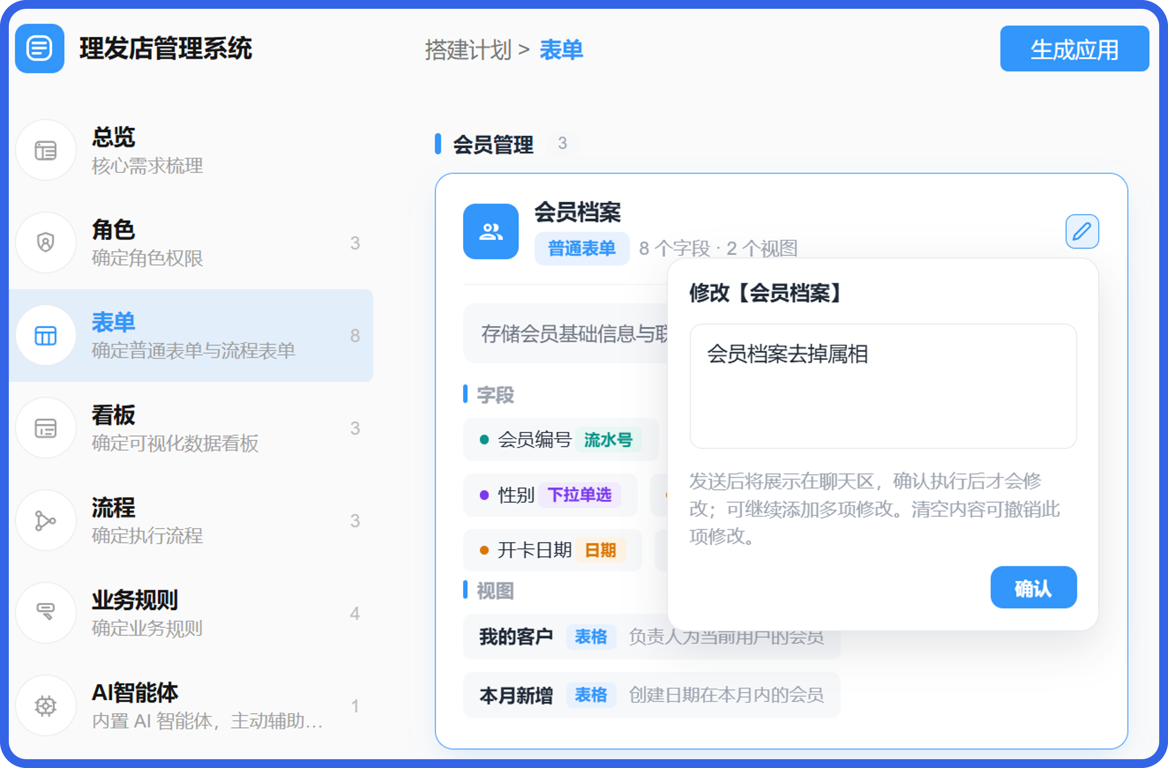1168x768 pixels.
Task: Open the 看板 dashboard icon
Action: pyautogui.click(x=45, y=428)
